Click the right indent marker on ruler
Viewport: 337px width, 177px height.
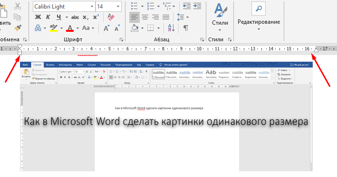pyautogui.click(x=316, y=50)
